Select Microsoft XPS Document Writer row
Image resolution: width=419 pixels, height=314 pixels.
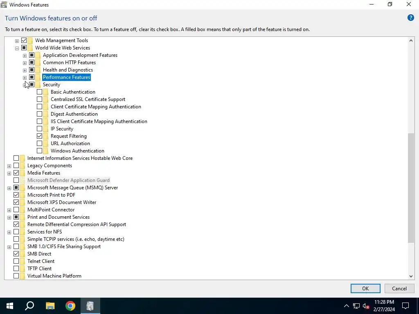[62, 202]
